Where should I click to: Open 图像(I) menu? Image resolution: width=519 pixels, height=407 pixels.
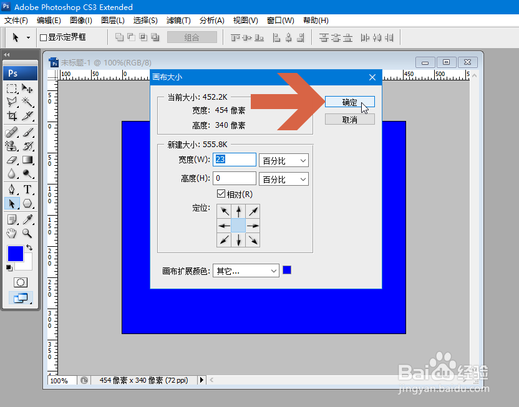[80, 21]
